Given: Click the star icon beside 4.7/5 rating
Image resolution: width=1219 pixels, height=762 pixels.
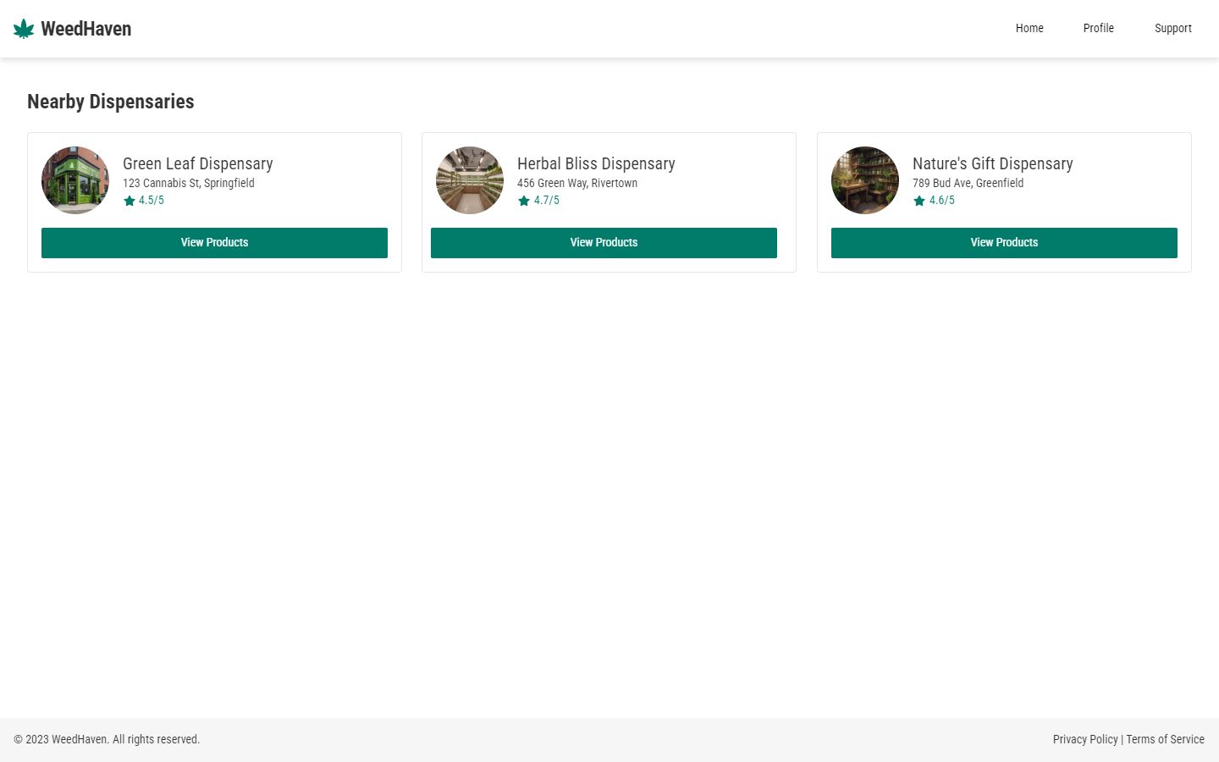Looking at the screenshot, I should (x=524, y=201).
